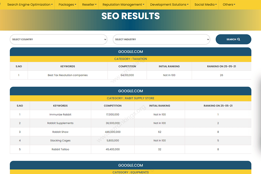
Task: Click Not in 100 for Immunize Rabbit
Action: click(160, 114)
